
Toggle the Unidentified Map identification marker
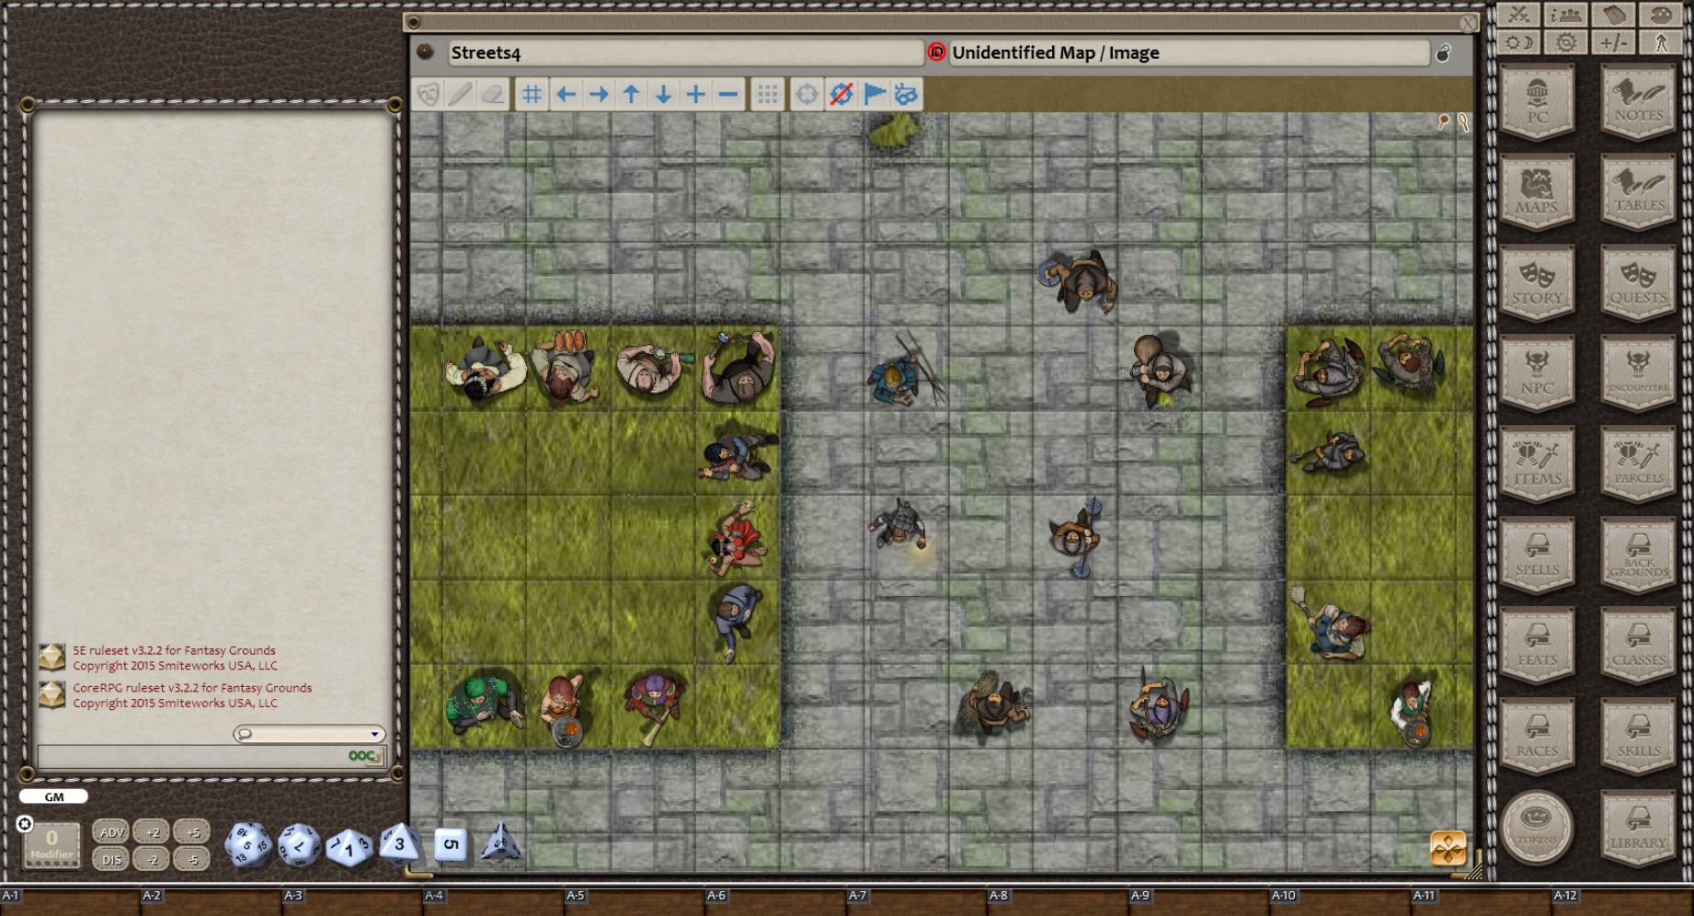pyautogui.click(x=937, y=52)
